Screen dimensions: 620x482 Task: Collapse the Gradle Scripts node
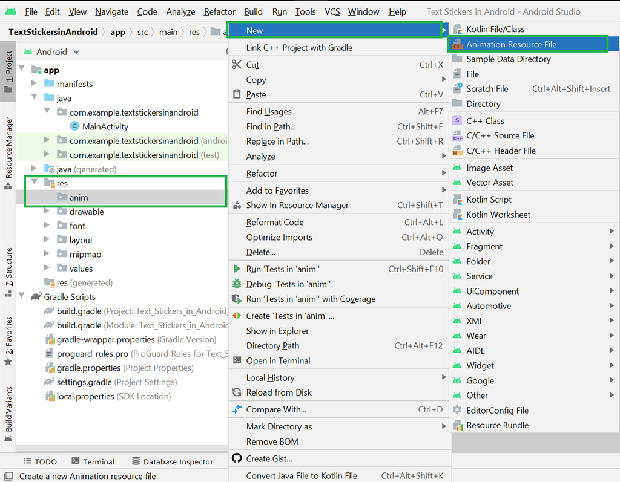pyautogui.click(x=22, y=296)
